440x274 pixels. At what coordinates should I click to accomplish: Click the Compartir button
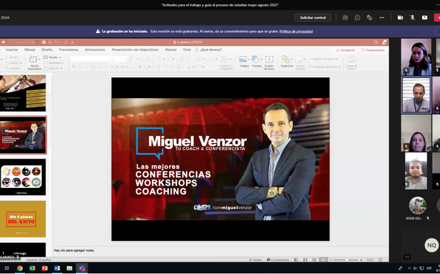345,50
